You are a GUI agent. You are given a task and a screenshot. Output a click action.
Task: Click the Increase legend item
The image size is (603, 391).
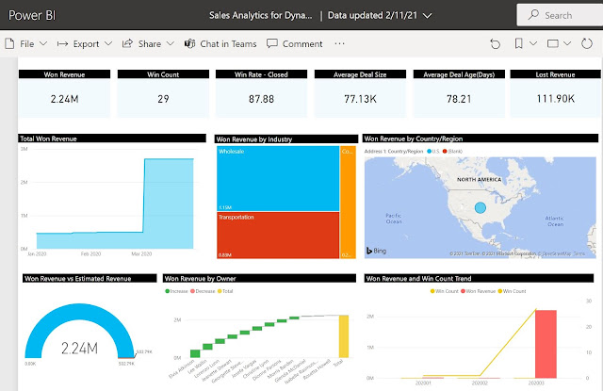pos(176,291)
